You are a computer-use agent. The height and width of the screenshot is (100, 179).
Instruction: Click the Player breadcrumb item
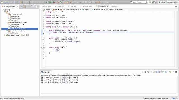85,10
